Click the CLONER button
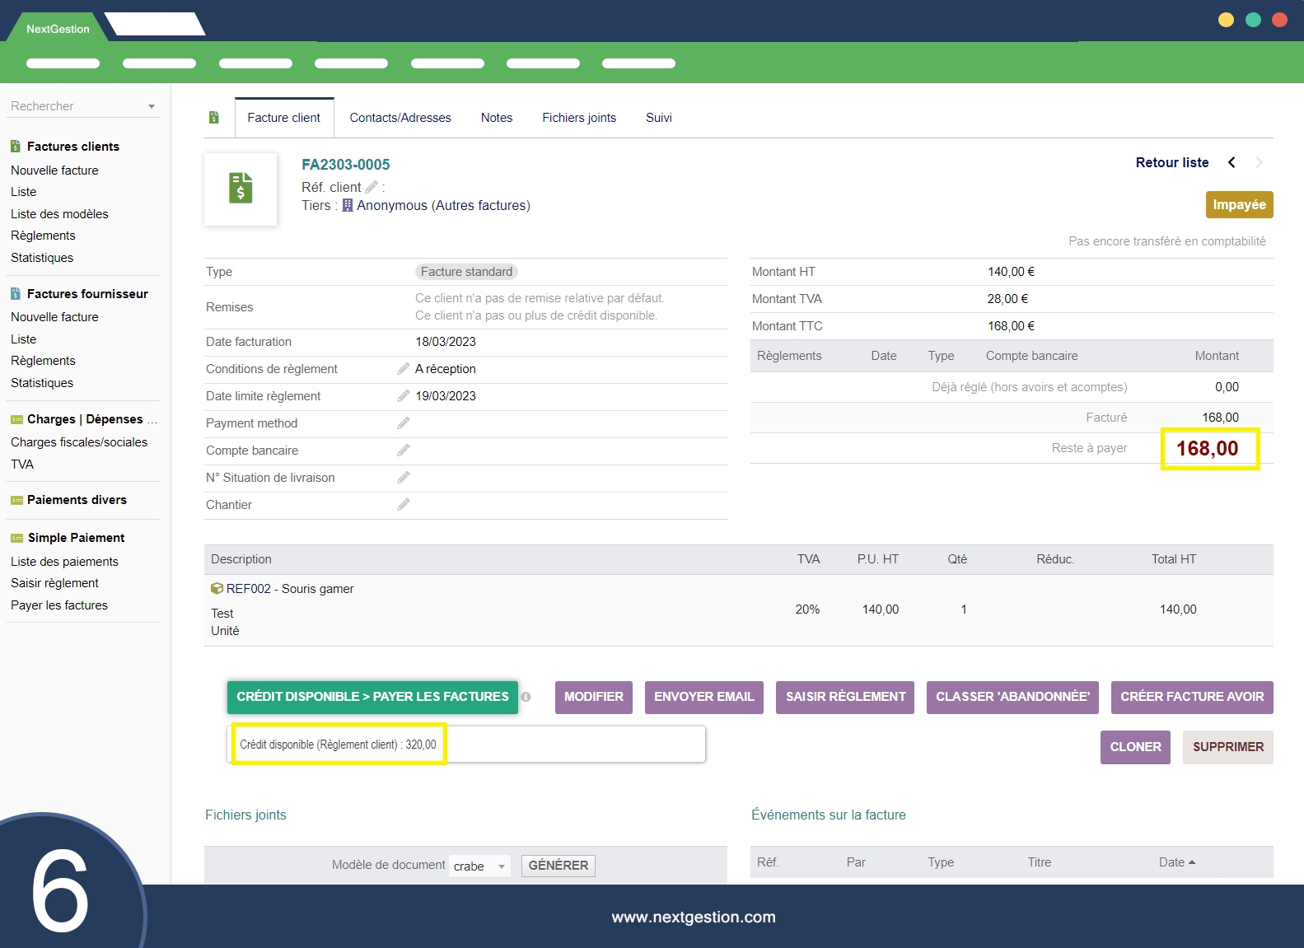 (x=1135, y=747)
